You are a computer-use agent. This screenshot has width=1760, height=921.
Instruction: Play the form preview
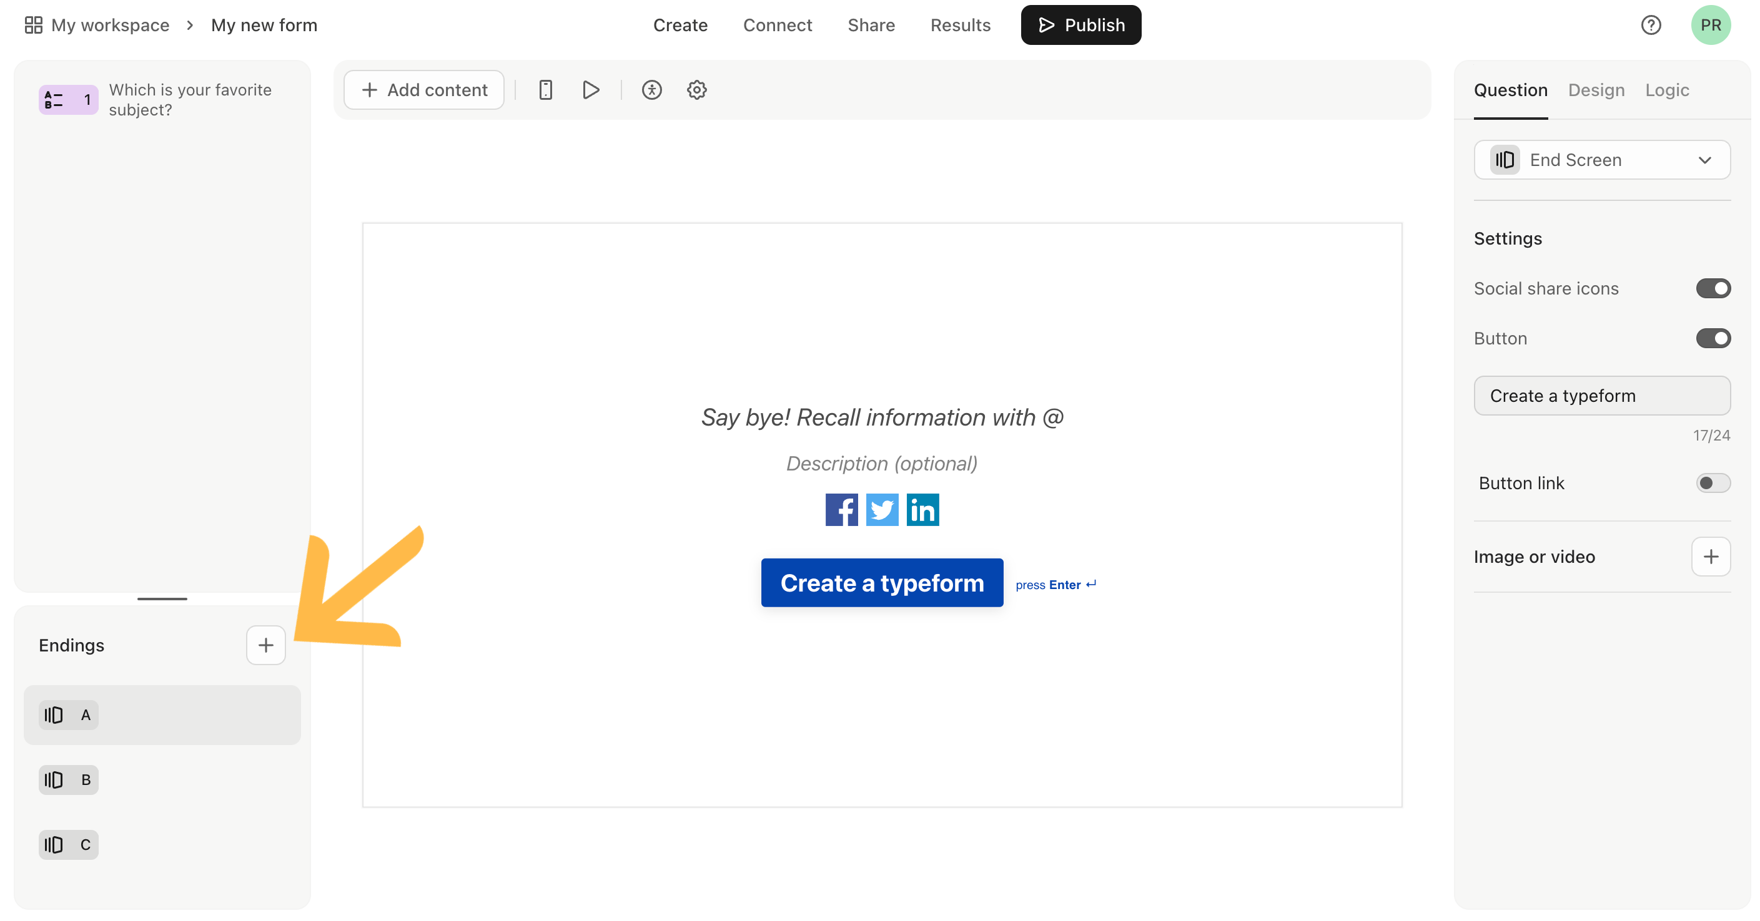pyautogui.click(x=590, y=89)
